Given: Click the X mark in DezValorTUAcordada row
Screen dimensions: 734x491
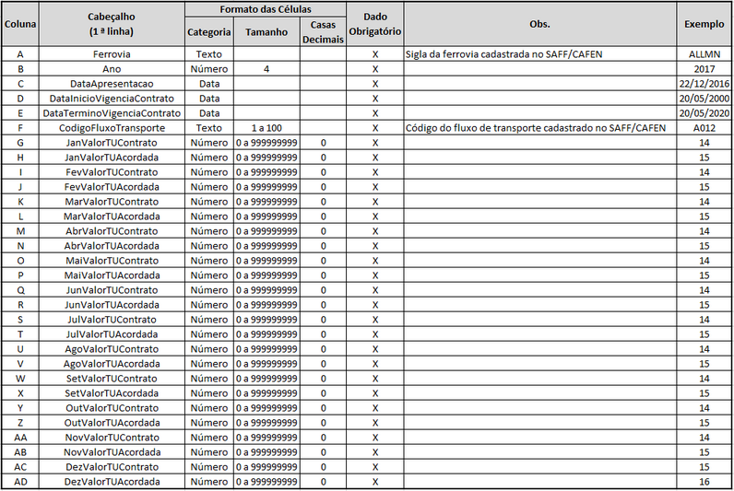Looking at the screenshot, I should (x=375, y=482).
